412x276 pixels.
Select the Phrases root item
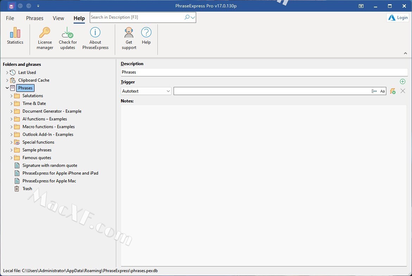[25, 88]
